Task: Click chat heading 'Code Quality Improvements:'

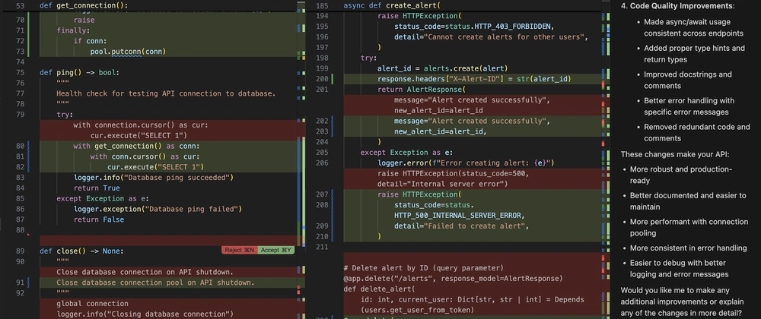Action: pyautogui.click(x=683, y=6)
